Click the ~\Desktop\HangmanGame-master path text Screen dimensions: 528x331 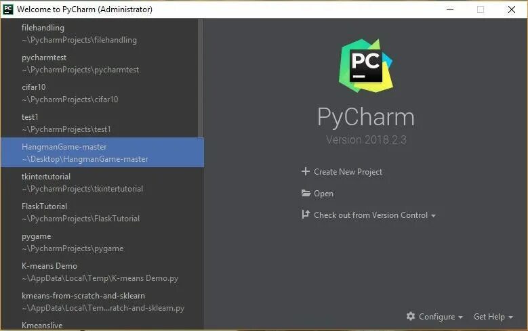tap(85, 159)
